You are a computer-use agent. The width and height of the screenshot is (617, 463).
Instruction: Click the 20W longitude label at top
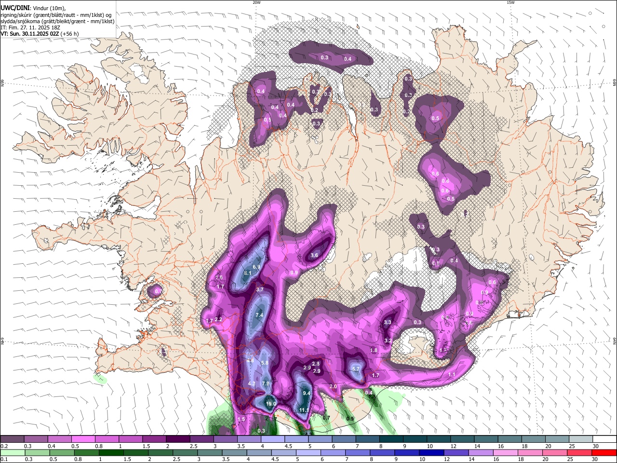pos(256,2)
